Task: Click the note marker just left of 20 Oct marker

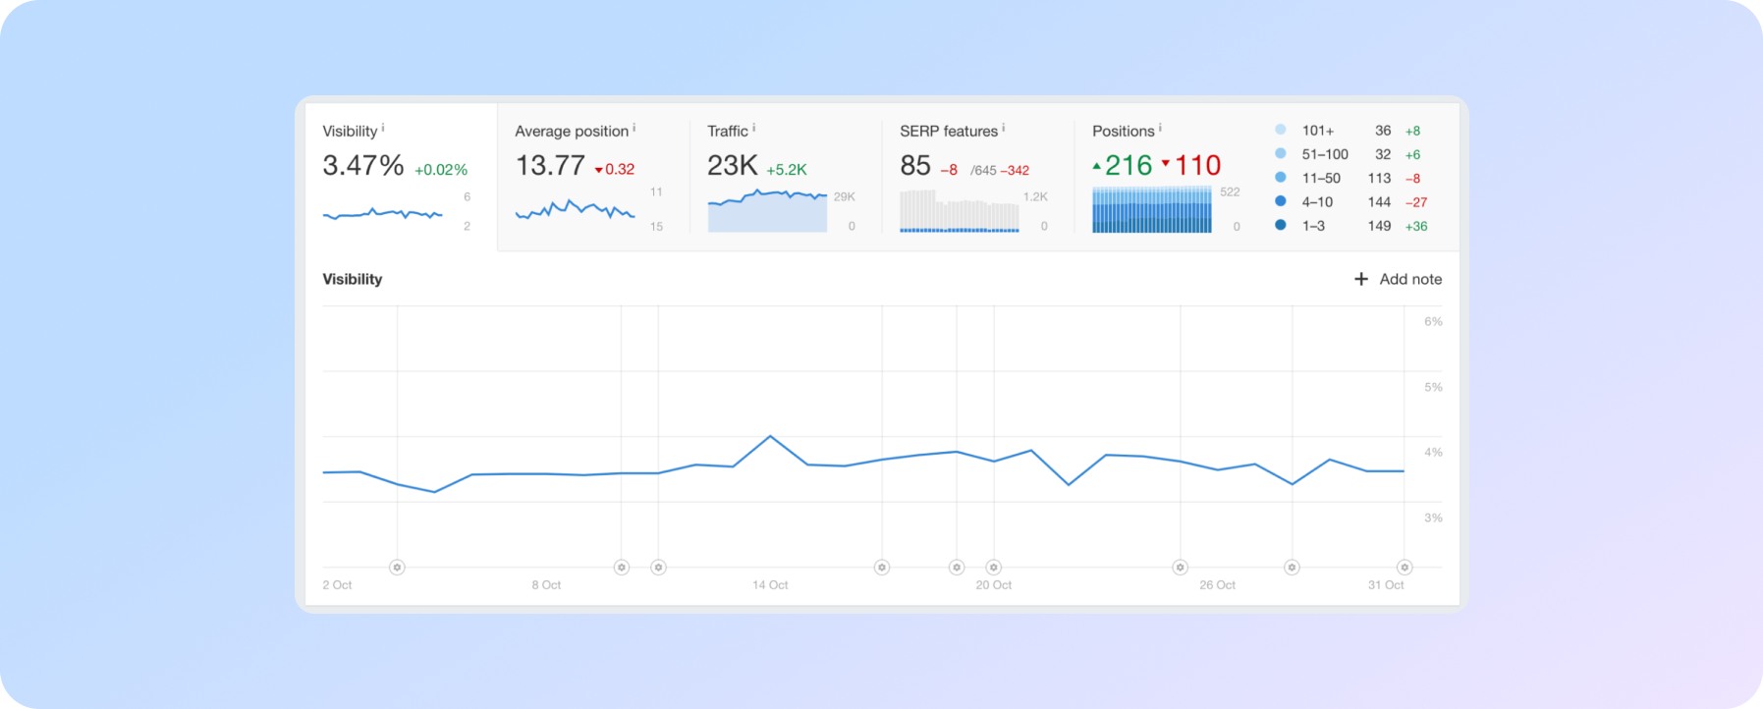Action: click(957, 568)
